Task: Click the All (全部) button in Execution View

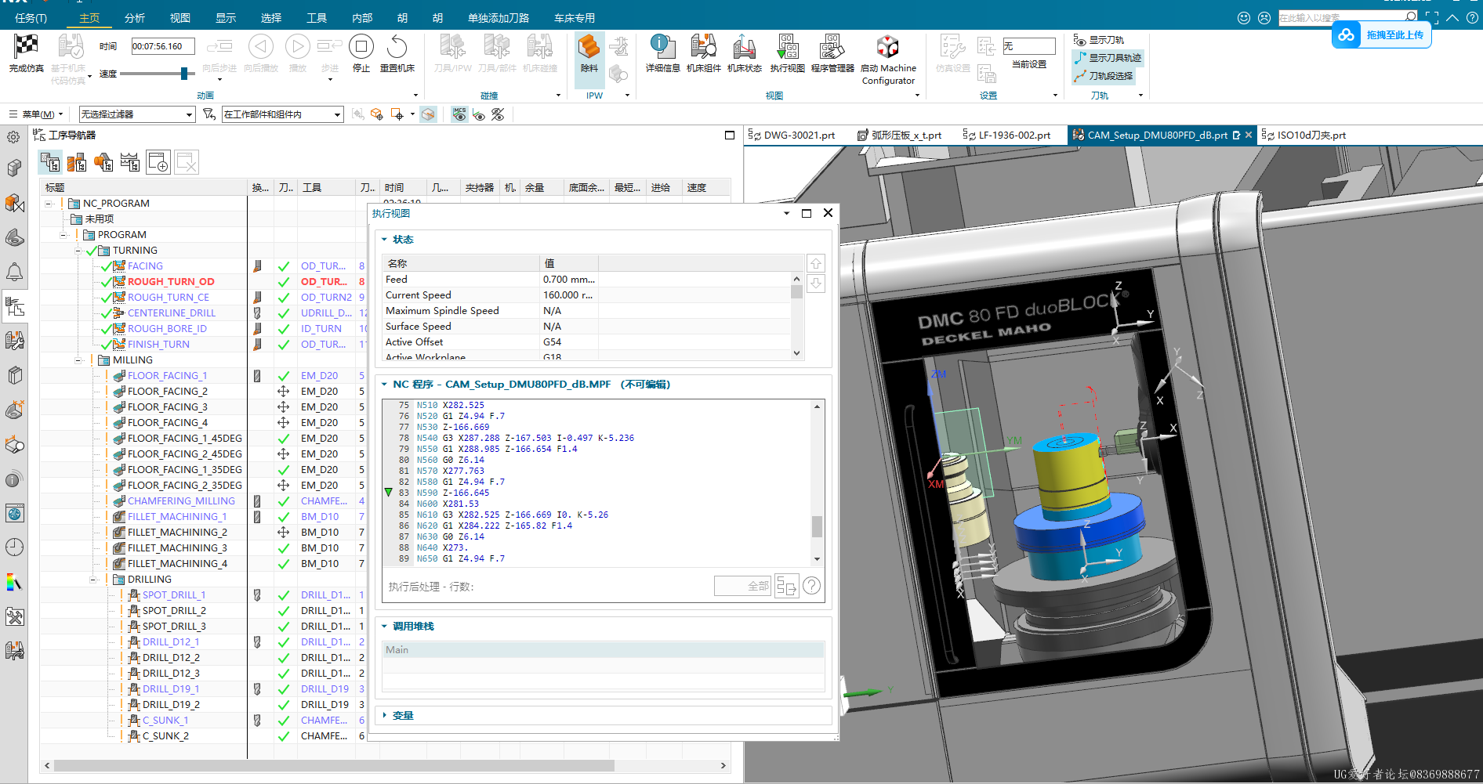Action: [743, 586]
